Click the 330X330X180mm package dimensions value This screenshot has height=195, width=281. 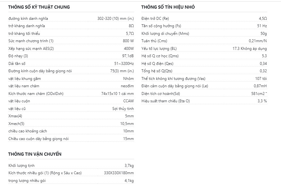coord(119,173)
